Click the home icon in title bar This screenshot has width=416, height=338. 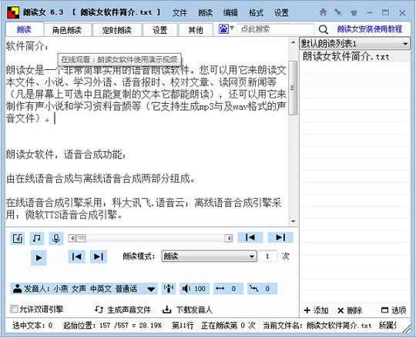tap(323, 12)
